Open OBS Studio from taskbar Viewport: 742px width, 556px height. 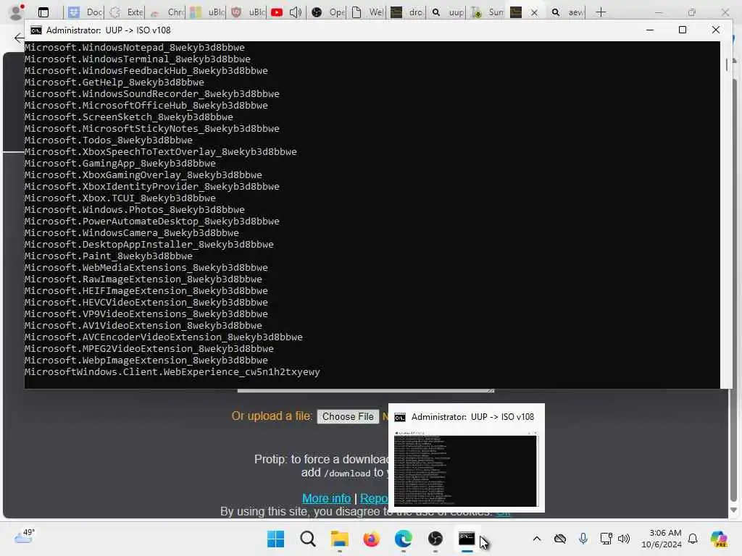click(x=435, y=539)
